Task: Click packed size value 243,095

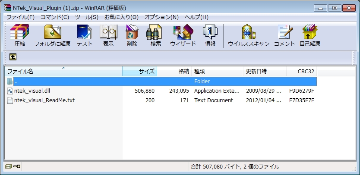Action: (179, 91)
